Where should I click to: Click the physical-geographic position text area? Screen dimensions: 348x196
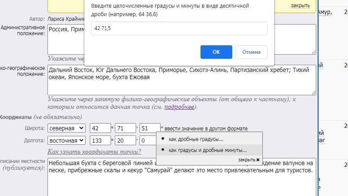(x=181, y=80)
